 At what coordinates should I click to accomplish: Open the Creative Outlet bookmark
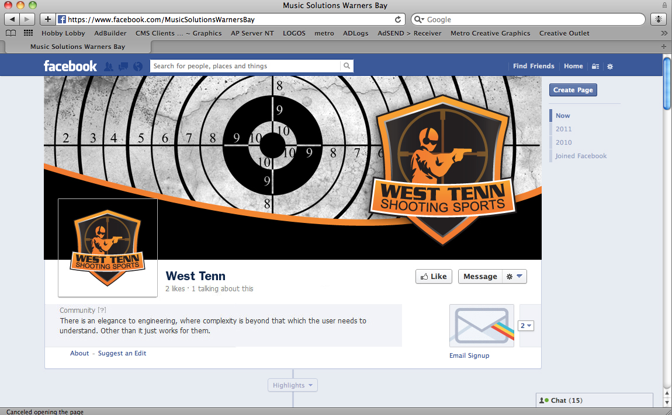pos(564,33)
